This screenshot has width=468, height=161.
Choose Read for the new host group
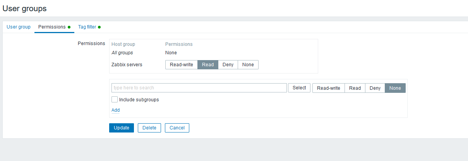pos(355,88)
